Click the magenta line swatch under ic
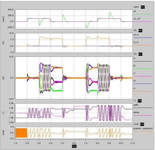 tap(143, 76)
